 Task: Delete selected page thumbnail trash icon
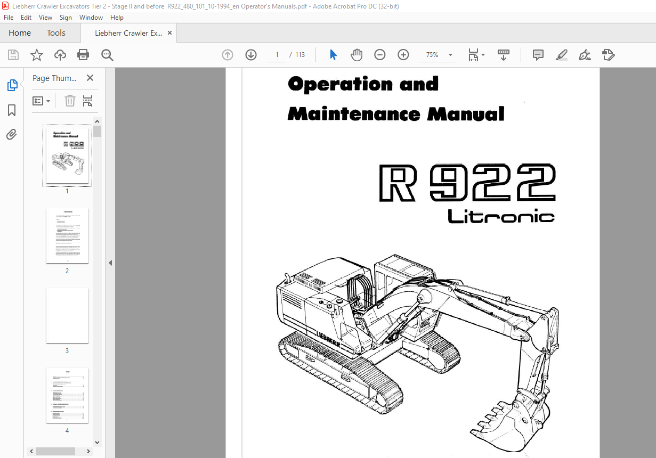[x=70, y=101]
